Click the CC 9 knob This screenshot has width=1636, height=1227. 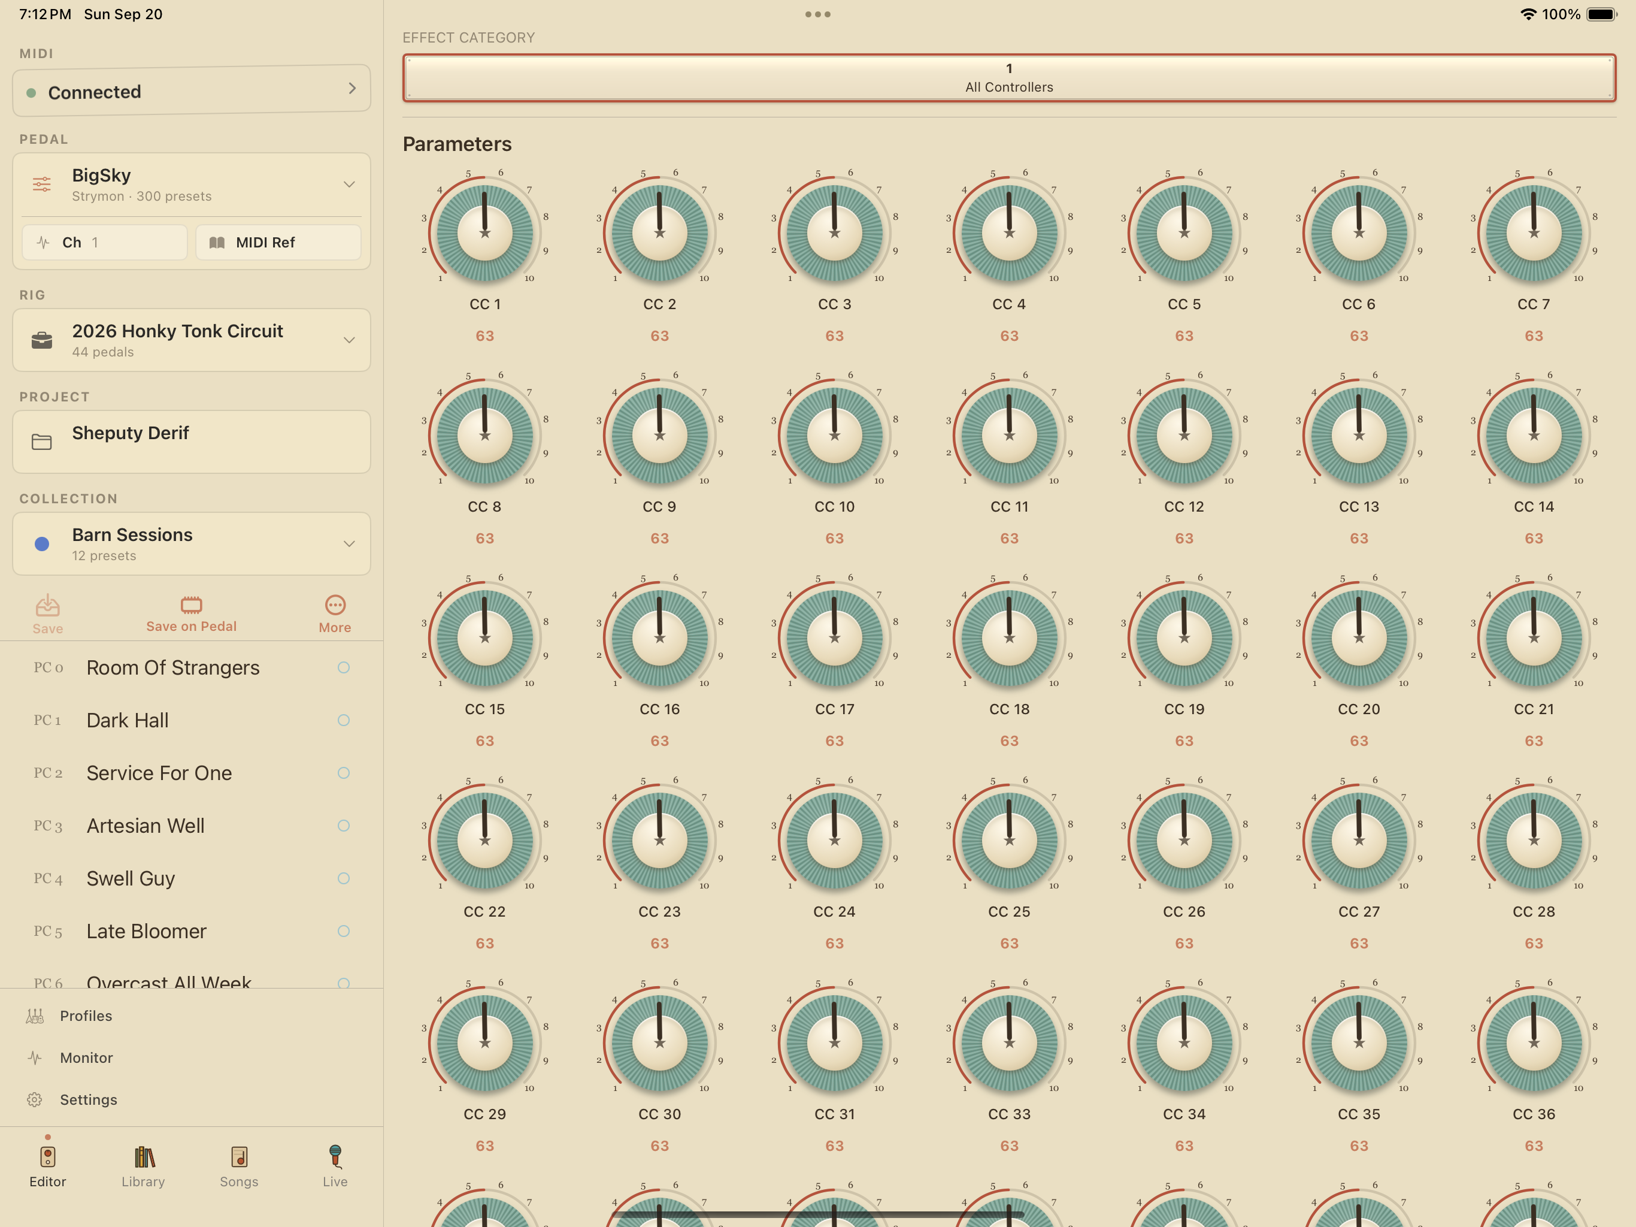click(660, 435)
